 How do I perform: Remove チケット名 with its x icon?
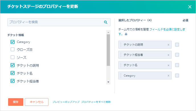168,65
